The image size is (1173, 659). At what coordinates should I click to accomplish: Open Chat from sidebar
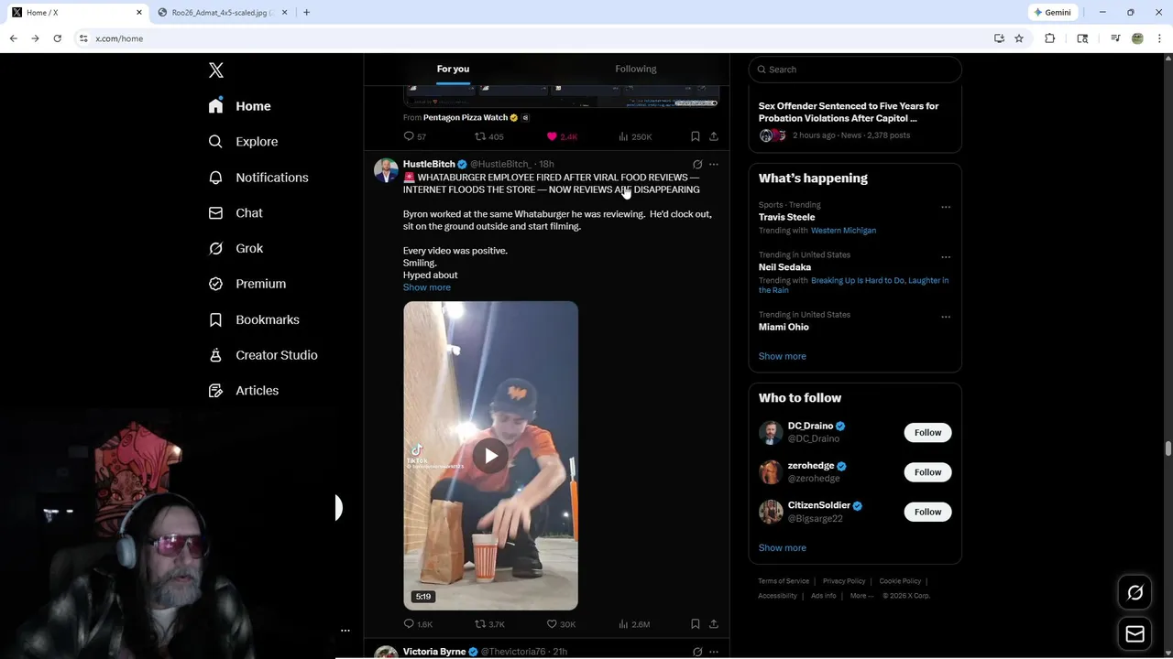236,213
